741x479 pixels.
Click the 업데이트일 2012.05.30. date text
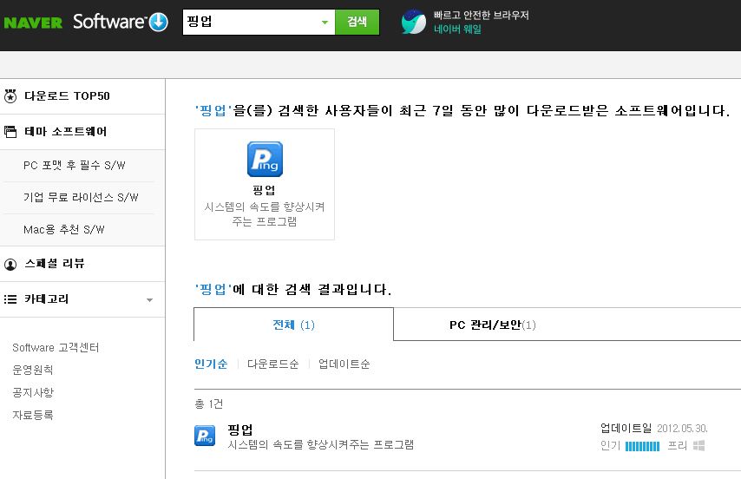654,429
